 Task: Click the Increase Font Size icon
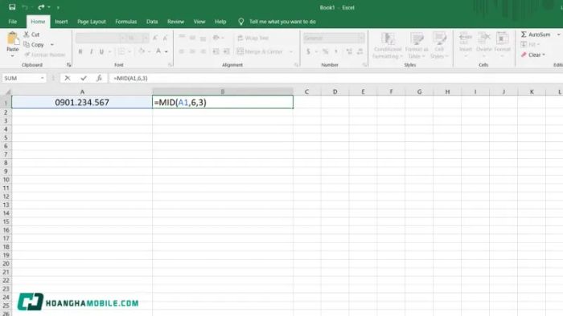click(155, 38)
